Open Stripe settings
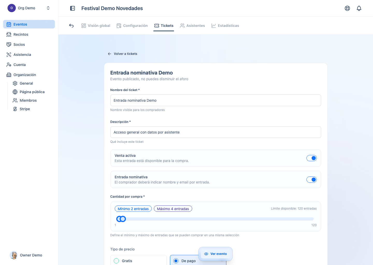 point(32,109)
